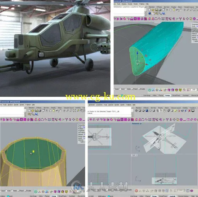Viewport: 198px width, 197px height.
Task: Click blue rendered sphere icon in four-viewport window
Action: [x=147, y=111]
